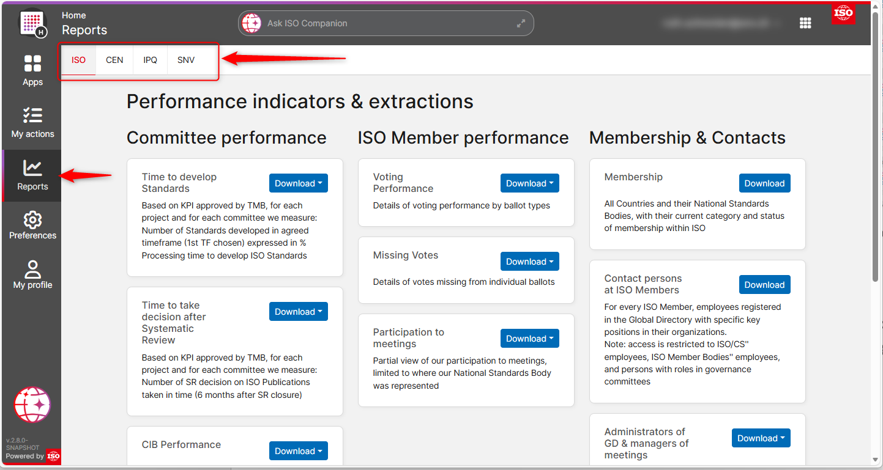Click the Ask ISO Companion input field
The height and width of the screenshot is (470, 883).
click(x=386, y=23)
